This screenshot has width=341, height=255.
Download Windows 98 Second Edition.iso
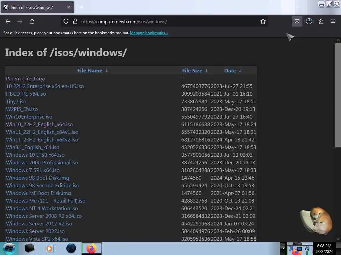click(x=43, y=185)
